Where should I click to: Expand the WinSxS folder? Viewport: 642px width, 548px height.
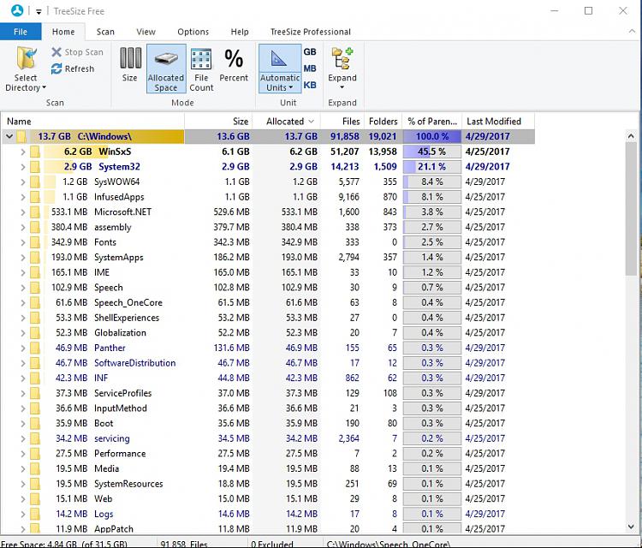click(23, 152)
